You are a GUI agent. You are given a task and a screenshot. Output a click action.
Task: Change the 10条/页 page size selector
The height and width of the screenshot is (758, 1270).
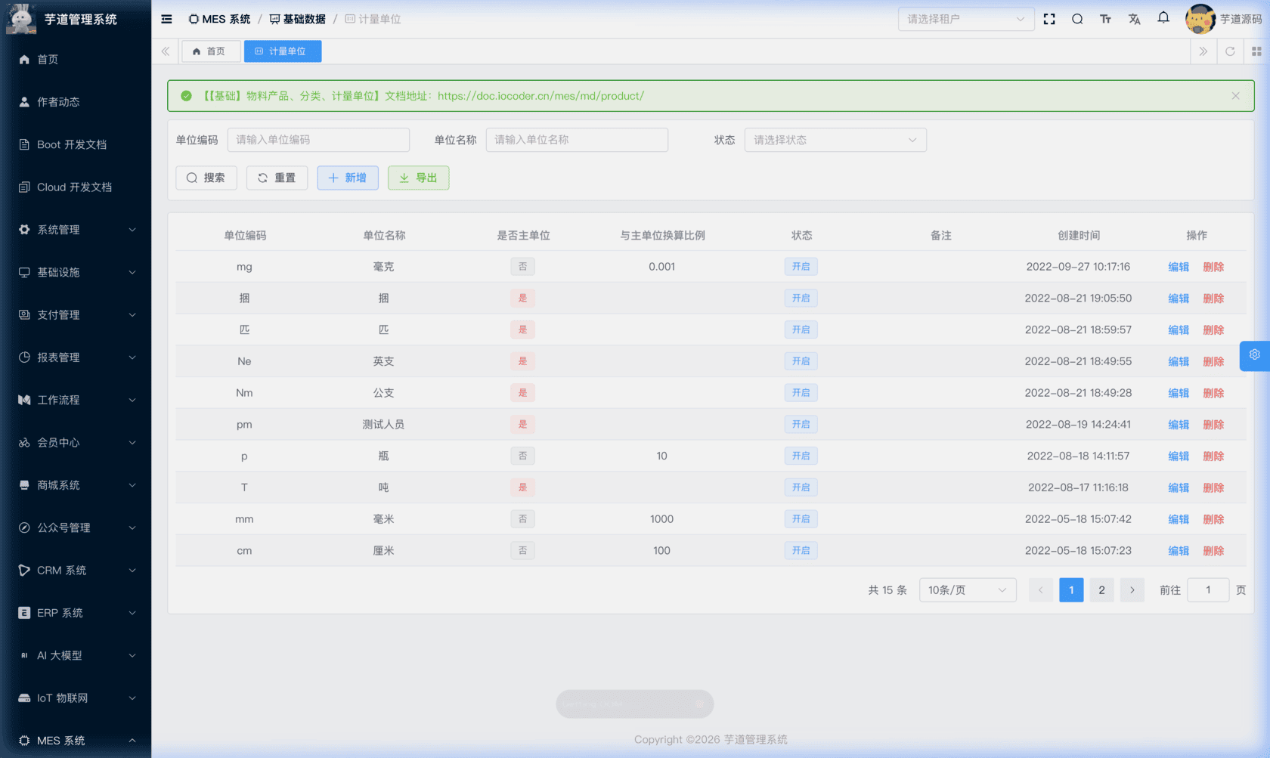tap(967, 590)
